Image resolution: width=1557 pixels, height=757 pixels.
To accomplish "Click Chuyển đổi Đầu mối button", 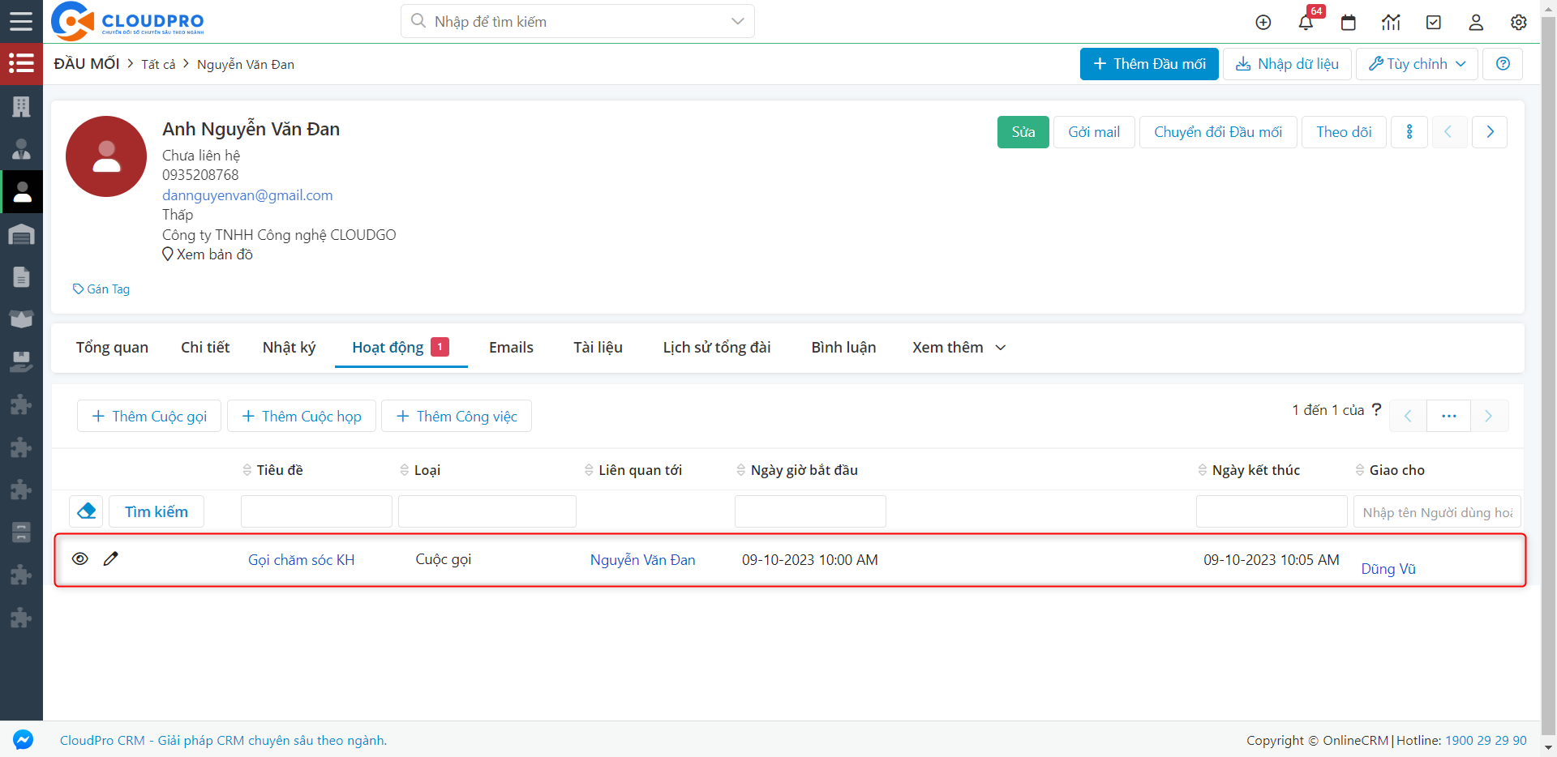I will pyautogui.click(x=1218, y=132).
